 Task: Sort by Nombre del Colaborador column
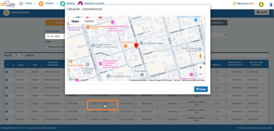tap(55, 64)
